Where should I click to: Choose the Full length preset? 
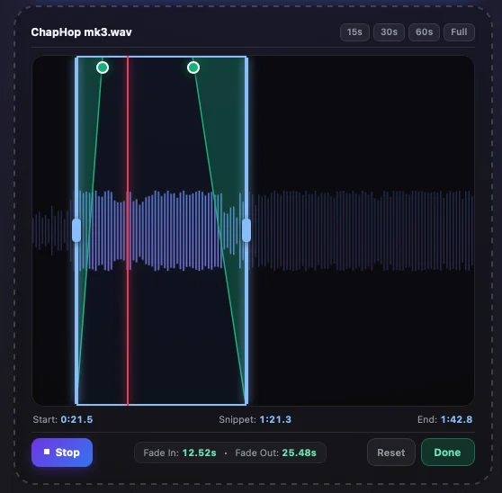tap(459, 32)
